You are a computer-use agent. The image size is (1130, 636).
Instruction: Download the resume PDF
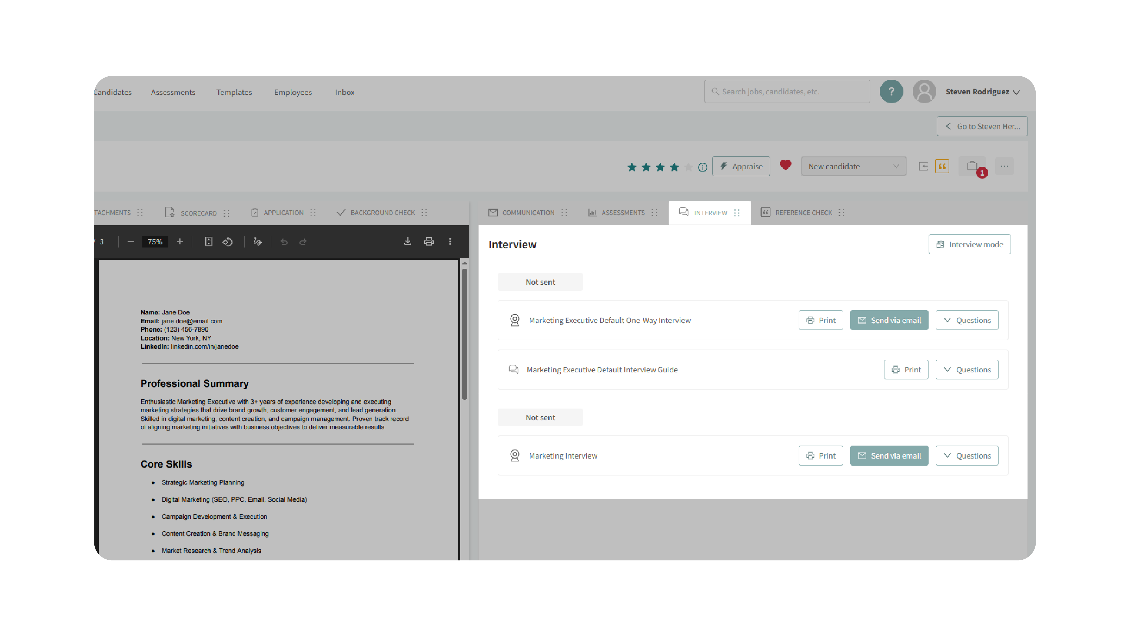tap(408, 242)
